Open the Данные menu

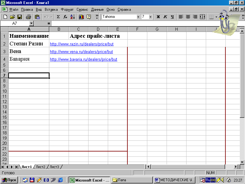pyautogui.click(x=97, y=10)
